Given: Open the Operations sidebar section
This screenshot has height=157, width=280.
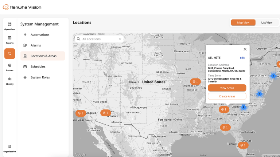Looking at the screenshot, I should pyautogui.click(x=9, y=26).
